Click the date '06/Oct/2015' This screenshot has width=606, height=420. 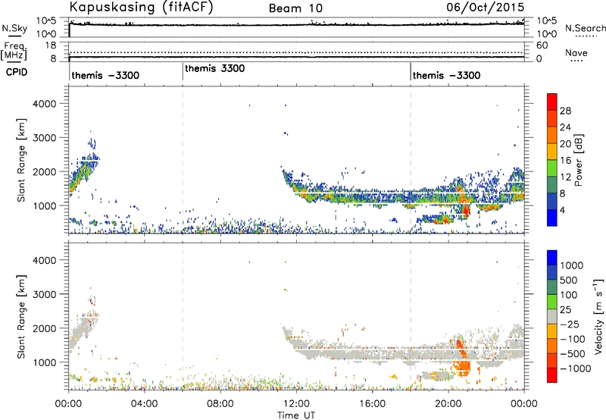[486, 8]
